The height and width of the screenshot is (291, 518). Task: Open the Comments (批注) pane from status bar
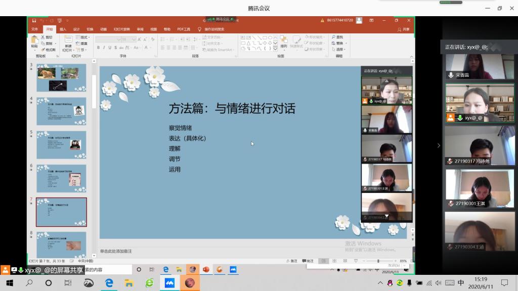pos(308,261)
